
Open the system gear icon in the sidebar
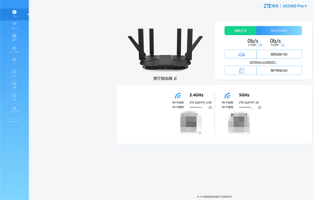(14, 97)
